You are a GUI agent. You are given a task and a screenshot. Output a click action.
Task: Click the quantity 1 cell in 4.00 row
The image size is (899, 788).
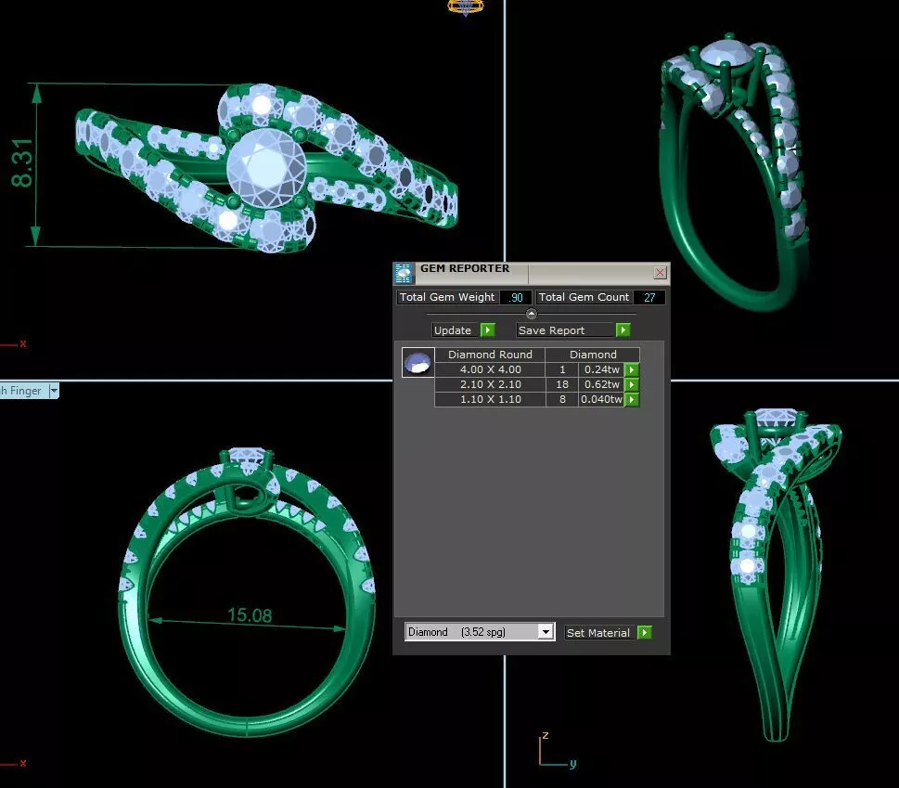coord(562,370)
